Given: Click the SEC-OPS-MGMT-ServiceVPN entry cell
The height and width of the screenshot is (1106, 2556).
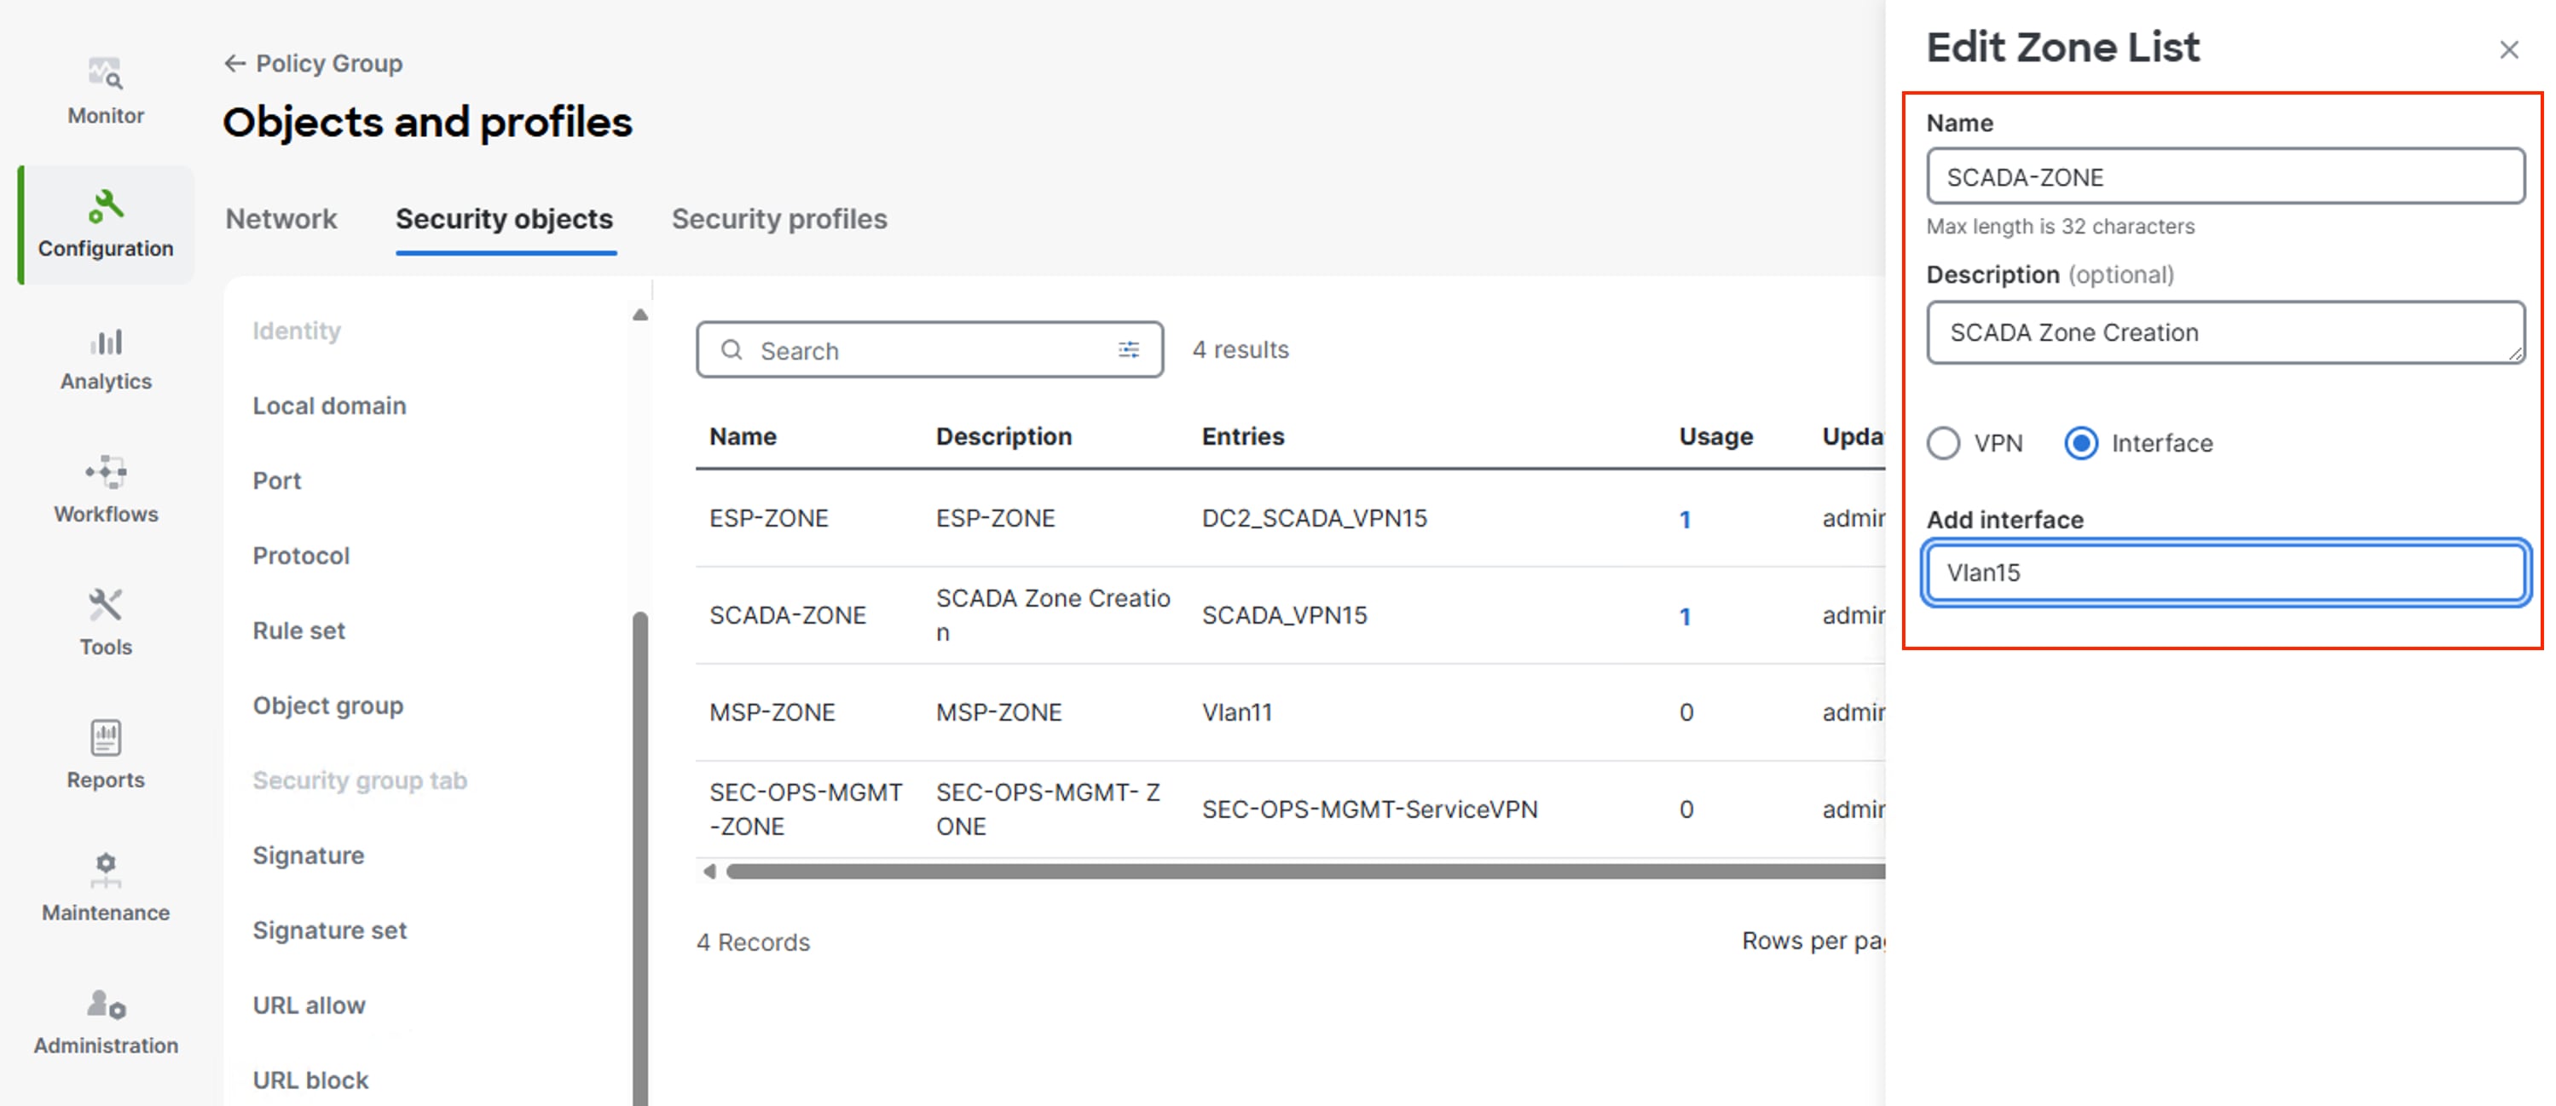Looking at the screenshot, I should [x=1369, y=809].
